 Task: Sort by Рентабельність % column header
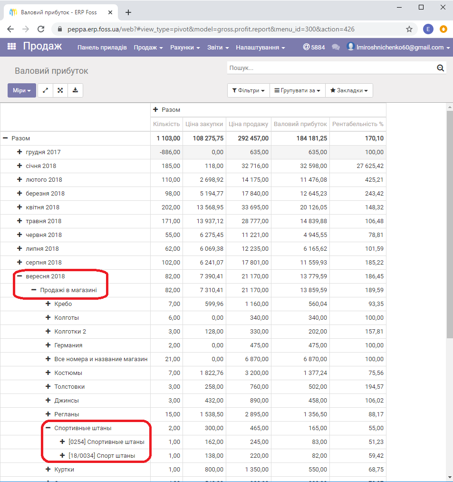coord(358,124)
